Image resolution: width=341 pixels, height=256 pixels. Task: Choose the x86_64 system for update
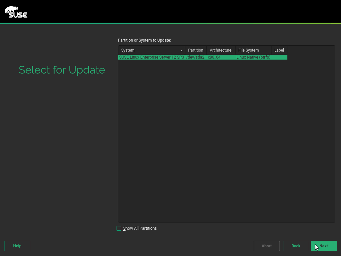(213, 57)
